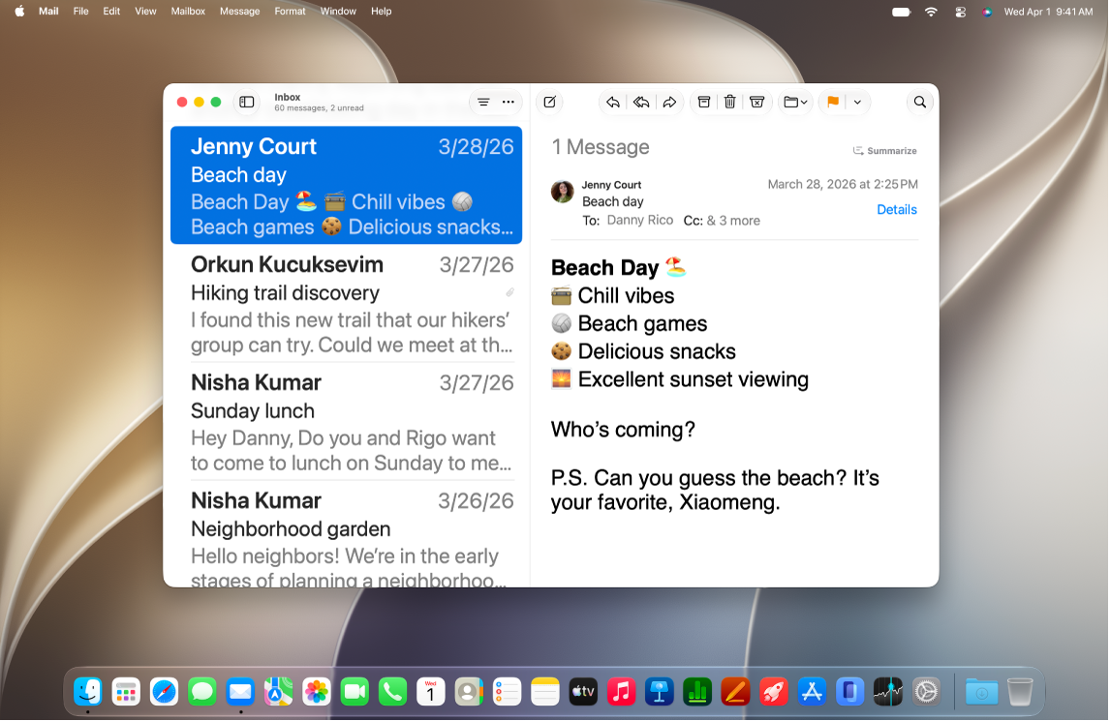Open Messages from the Dock
Image resolution: width=1110 pixels, height=721 pixels.
202,691
